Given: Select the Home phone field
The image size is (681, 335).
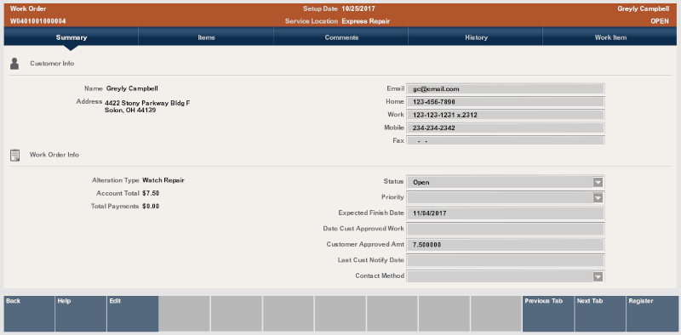Looking at the screenshot, I should (505, 102).
